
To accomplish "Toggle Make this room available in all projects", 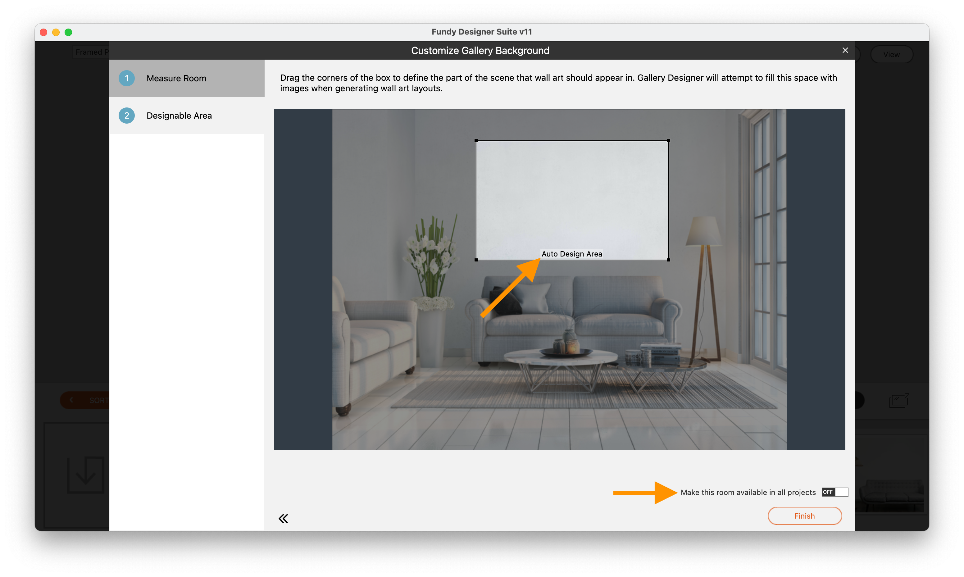I will [x=834, y=492].
